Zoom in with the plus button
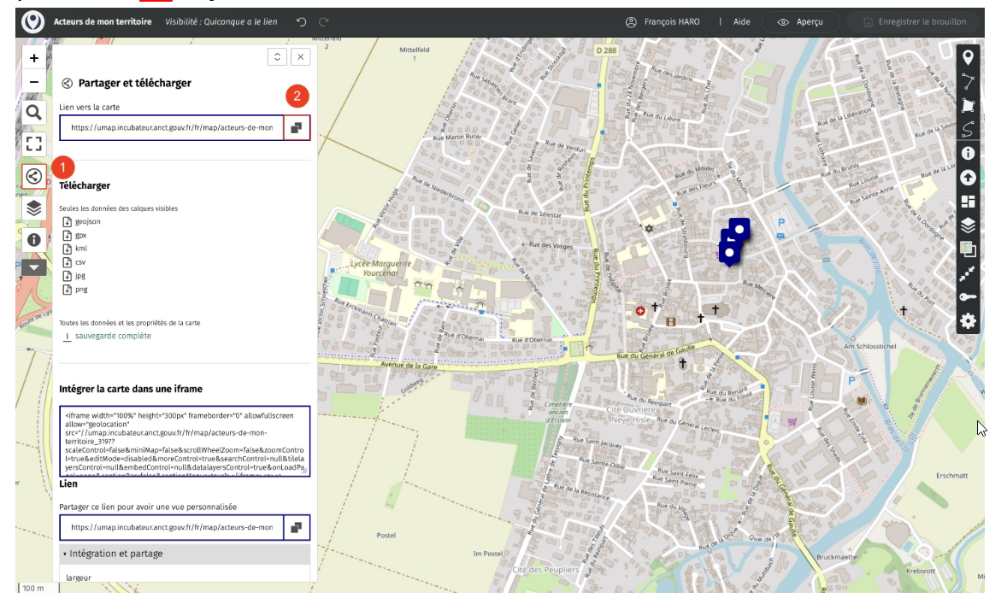This screenshot has height=604, width=1007. tap(33, 59)
